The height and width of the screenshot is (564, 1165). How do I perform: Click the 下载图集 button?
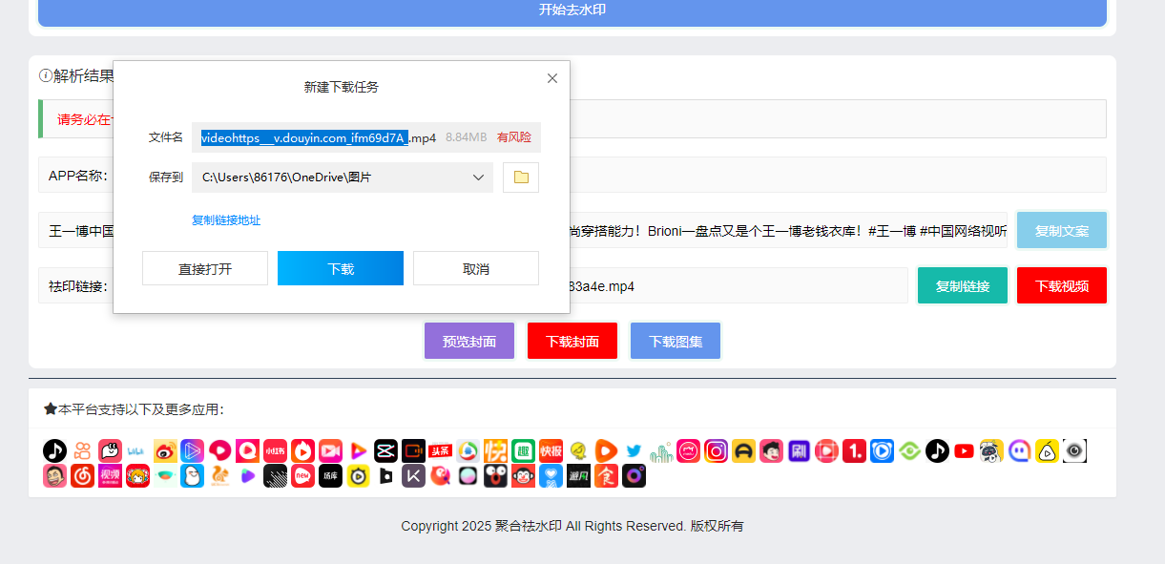676,341
